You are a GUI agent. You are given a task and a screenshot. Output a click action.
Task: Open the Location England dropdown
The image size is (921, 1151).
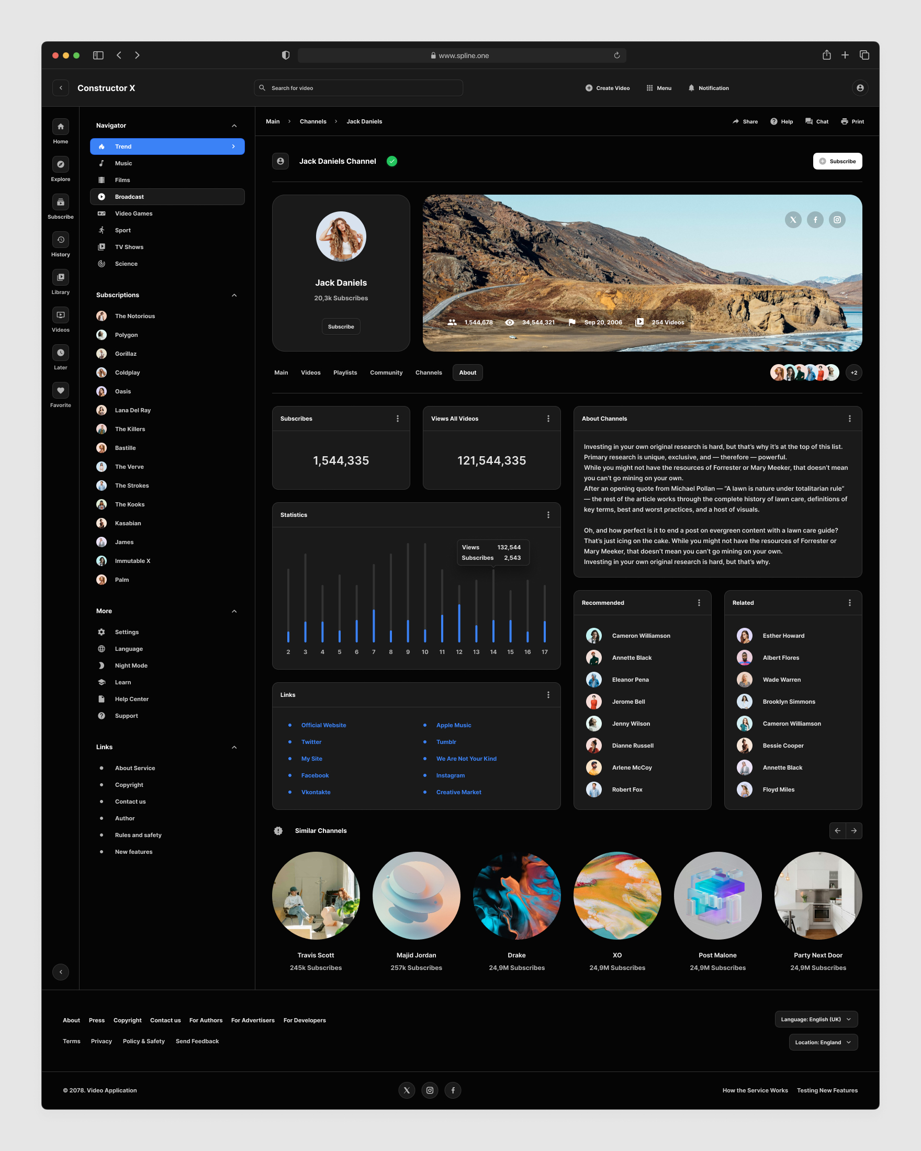click(823, 1042)
